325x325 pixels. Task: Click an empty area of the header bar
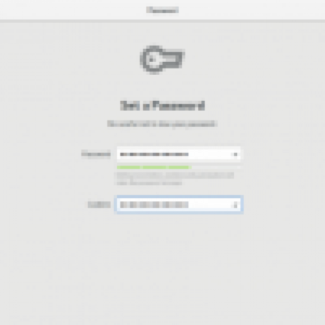pos(249,10)
